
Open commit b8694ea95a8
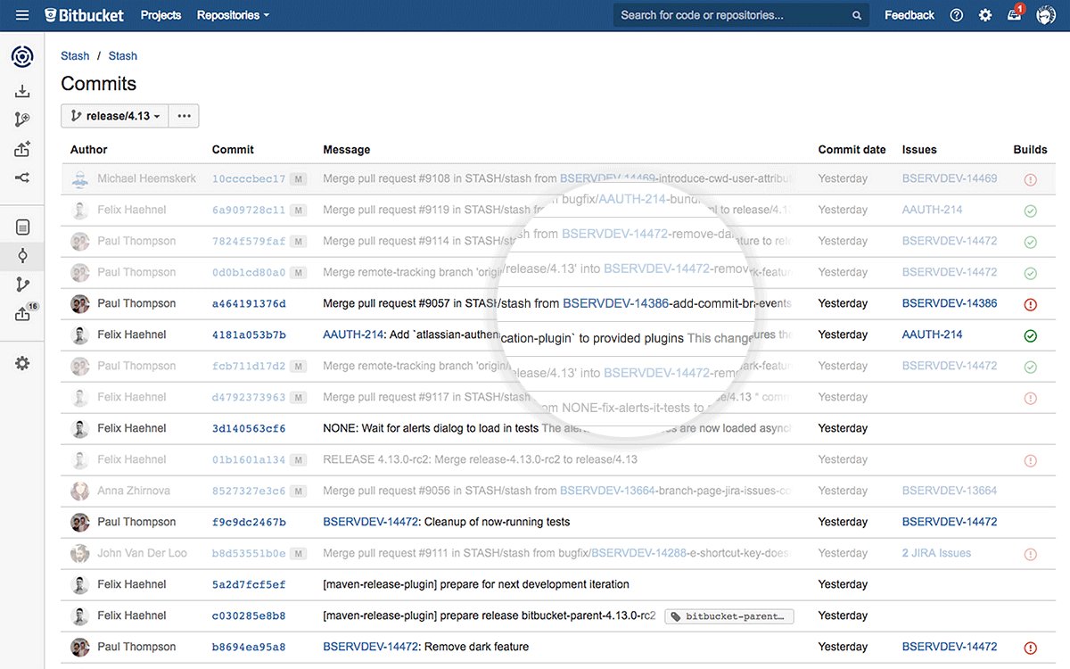pos(249,647)
